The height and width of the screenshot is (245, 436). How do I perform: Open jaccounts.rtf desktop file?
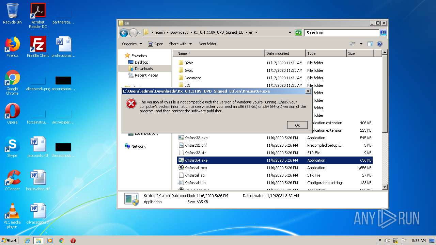point(38,147)
